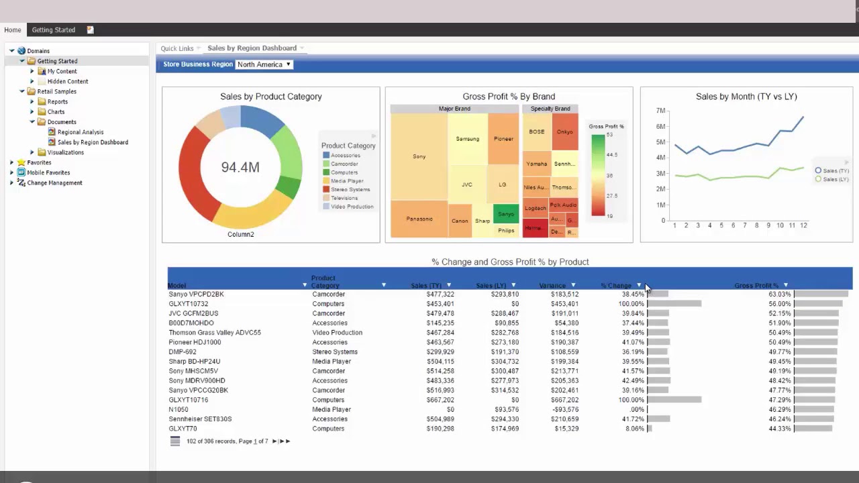Expand the My Content node
The width and height of the screenshot is (859, 483).
click(32, 71)
